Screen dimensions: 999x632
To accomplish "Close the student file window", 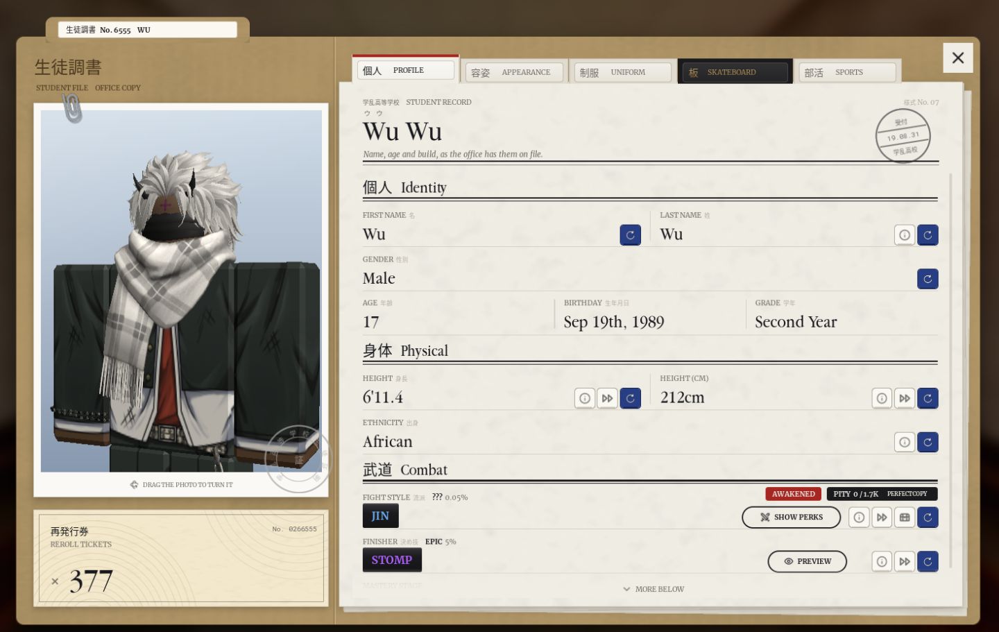I will click(x=958, y=58).
